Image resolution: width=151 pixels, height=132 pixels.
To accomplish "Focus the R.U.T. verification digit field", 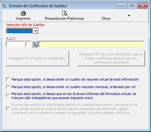I will 28,44.
